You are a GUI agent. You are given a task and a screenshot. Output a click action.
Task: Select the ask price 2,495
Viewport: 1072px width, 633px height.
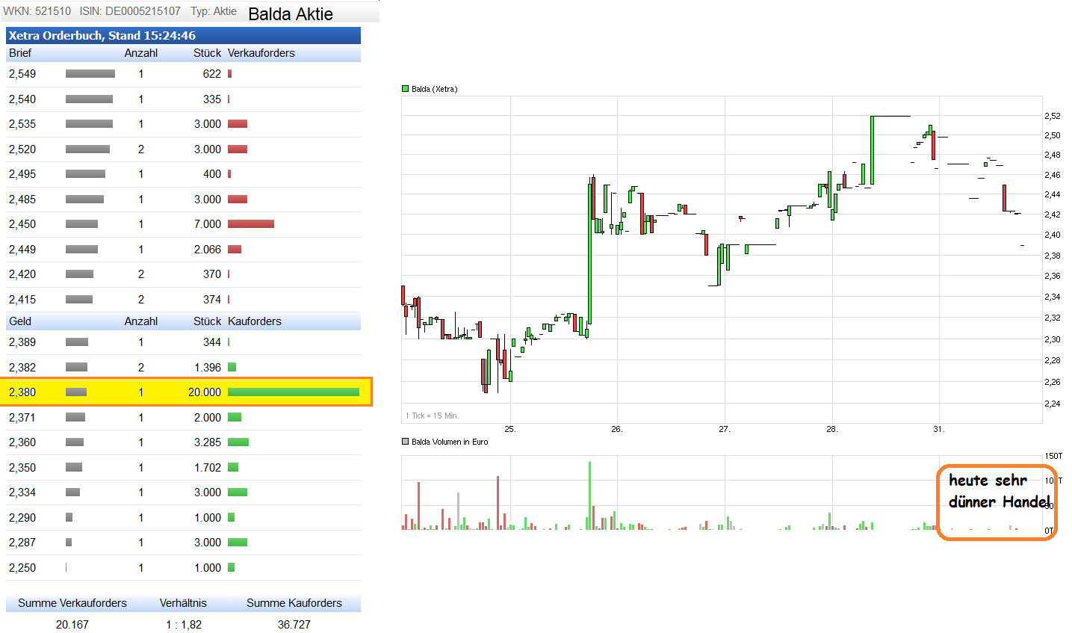(x=22, y=174)
